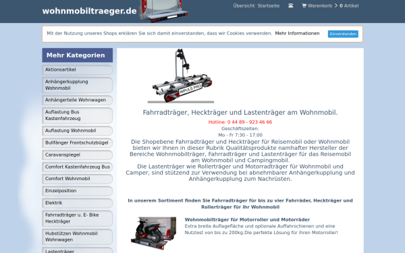The height and width of the screenshot is (253, 405).
Task: Open the shopping cart icon
Action: 304,5
